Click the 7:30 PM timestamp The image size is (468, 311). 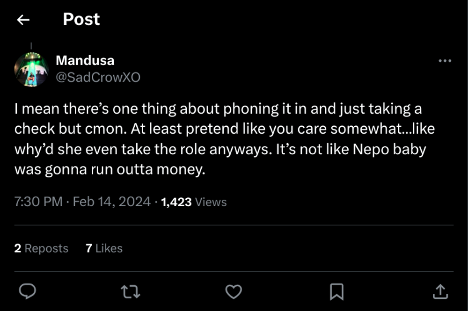coord(38,202)
